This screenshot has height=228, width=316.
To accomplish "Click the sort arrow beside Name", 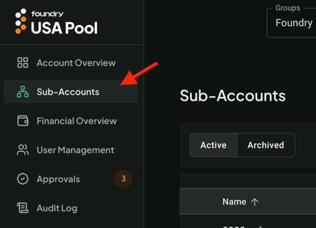I will click(255, 202).
